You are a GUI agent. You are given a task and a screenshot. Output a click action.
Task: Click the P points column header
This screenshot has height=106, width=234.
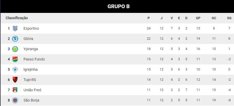(x=148, y=18)
